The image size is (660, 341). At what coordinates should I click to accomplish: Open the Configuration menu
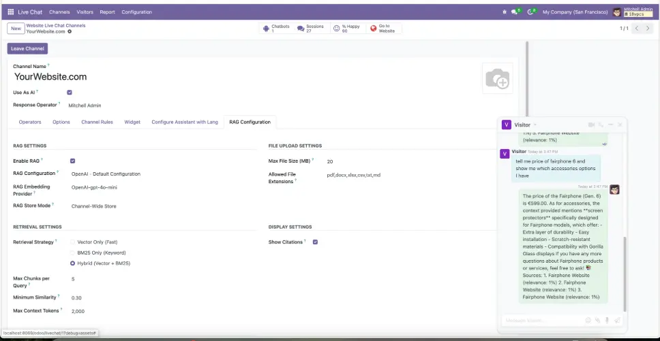point(136,12)
